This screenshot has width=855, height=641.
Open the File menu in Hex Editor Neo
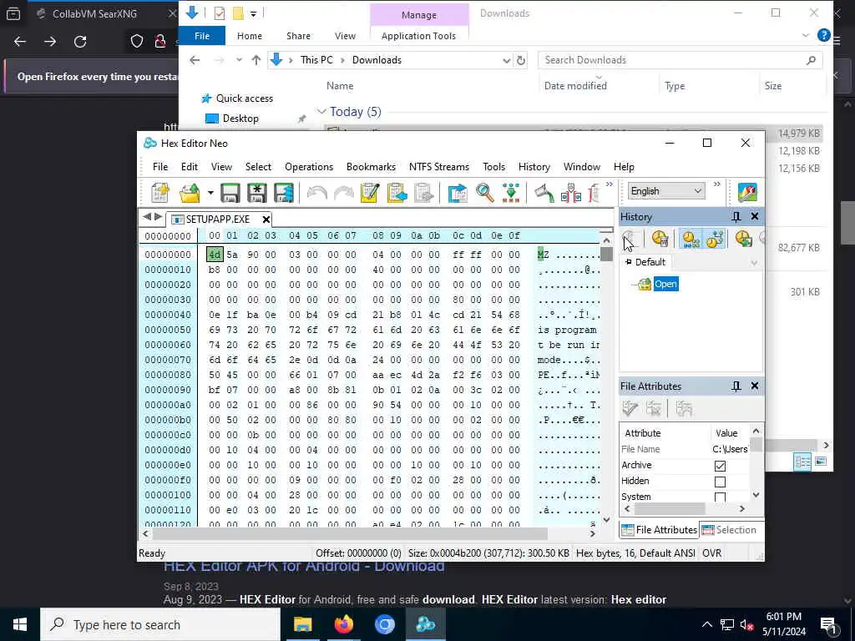(160, 167)
